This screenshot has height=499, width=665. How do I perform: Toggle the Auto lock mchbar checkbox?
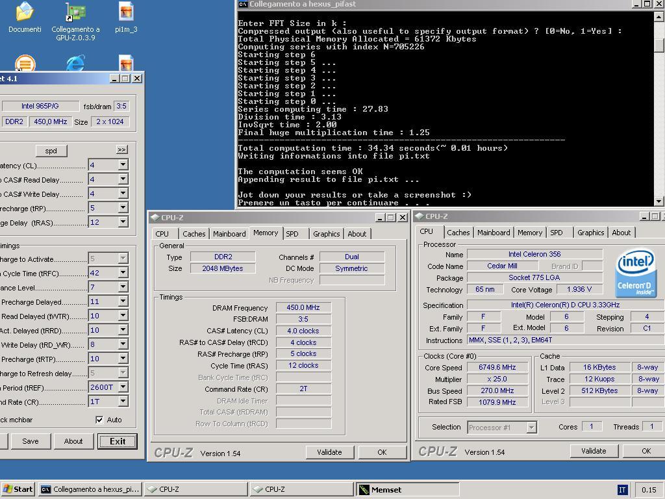click(99, 420)
